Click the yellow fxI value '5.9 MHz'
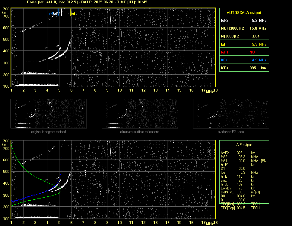292x226 pixels. (259, 44)
